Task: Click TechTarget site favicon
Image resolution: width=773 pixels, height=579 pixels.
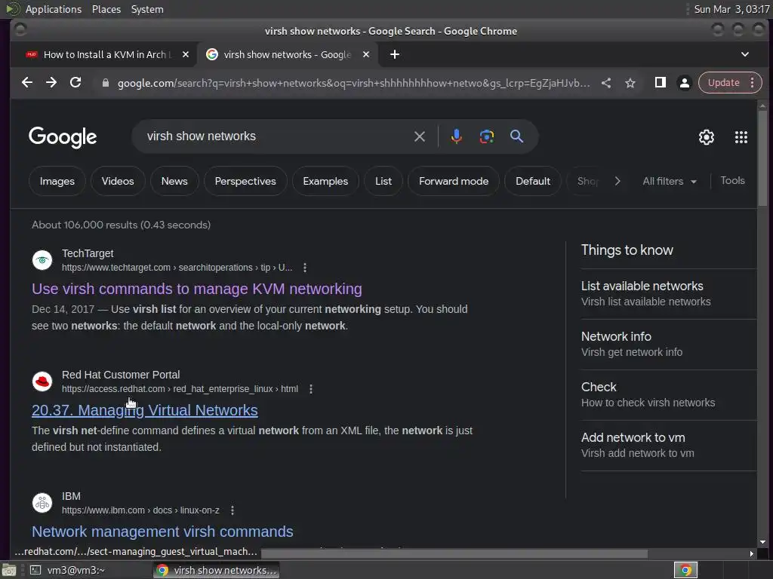Action: pyautogui.click(x=42, y=260)
